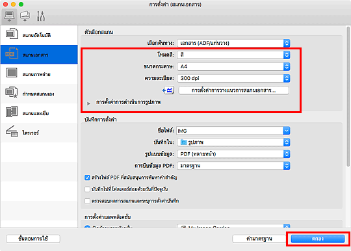Open the การบีบข้อมูล PDF compression dropdown
The image size is (351, 251).
pos(233,166)
